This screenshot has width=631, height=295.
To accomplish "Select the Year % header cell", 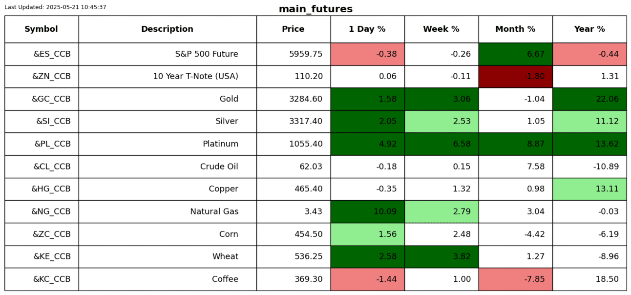I will [x=589, y=29].
